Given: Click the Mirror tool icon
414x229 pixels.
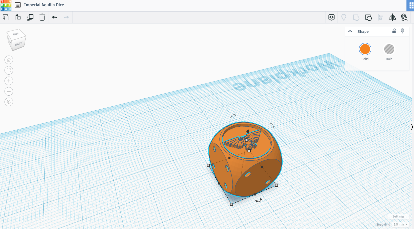Looking at the screenshot, I should click(392, 17).
